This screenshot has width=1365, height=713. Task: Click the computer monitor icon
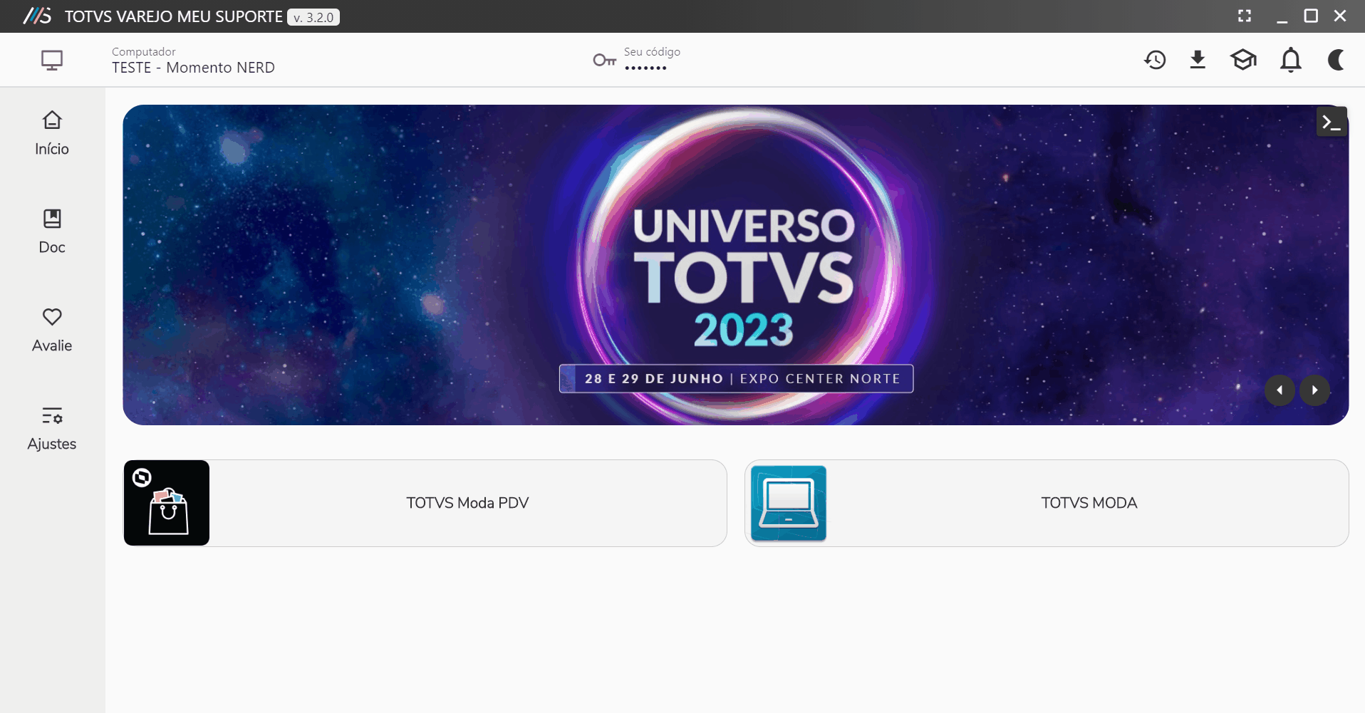(x=52, y=60)
